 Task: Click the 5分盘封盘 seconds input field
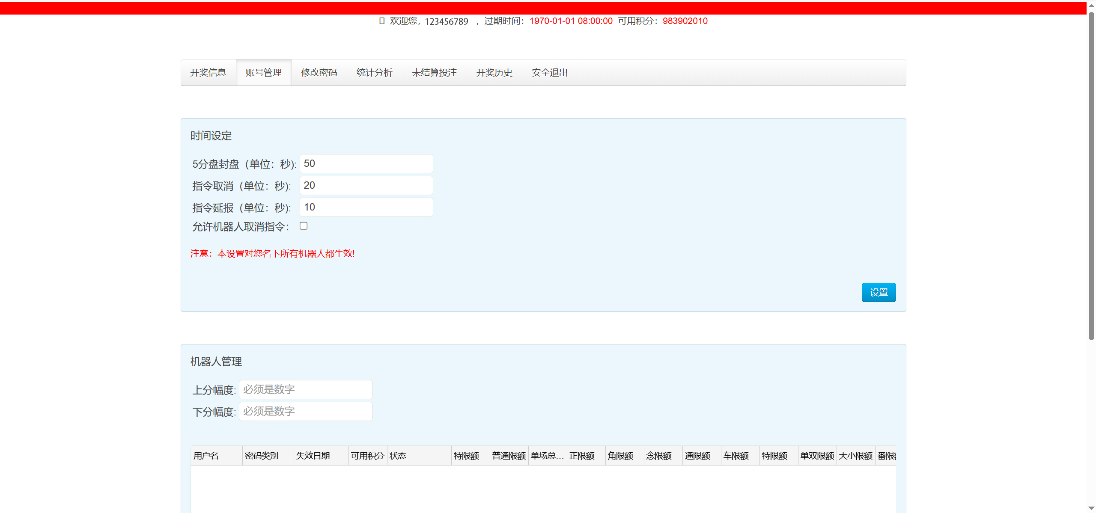(x=366, y=164)
